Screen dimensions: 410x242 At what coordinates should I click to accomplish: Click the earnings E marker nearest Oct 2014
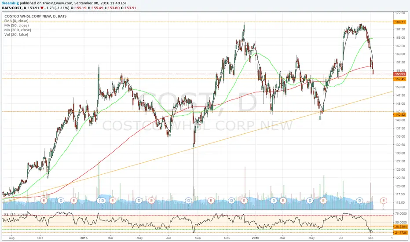[44, 201]
